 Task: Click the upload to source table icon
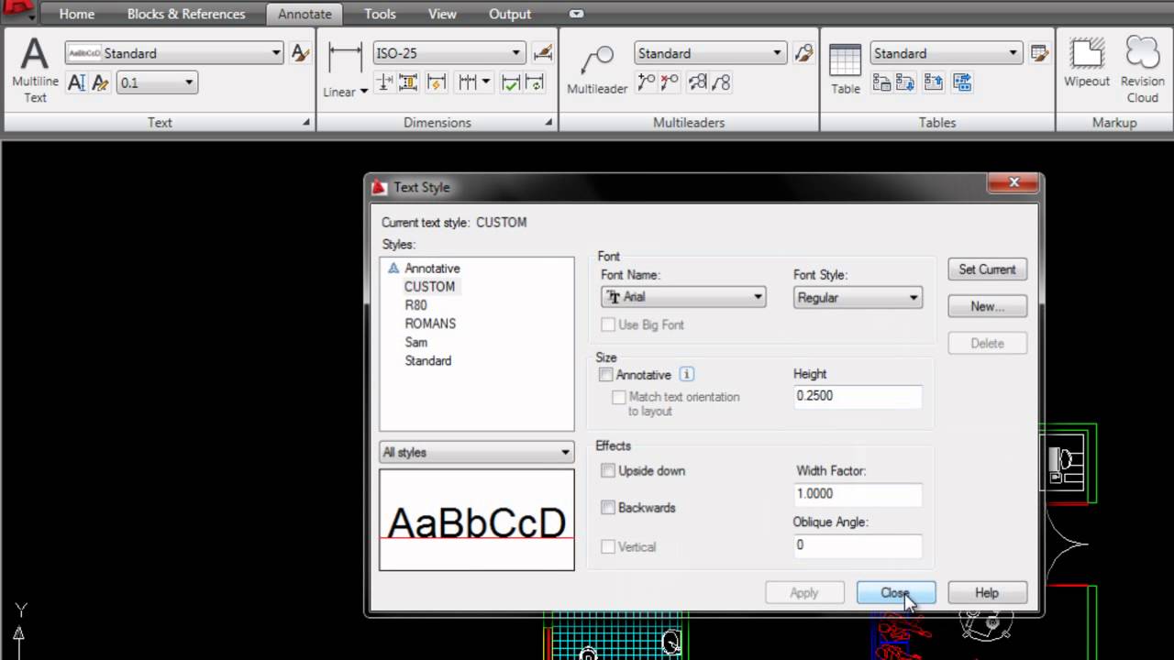coord(934,82)
